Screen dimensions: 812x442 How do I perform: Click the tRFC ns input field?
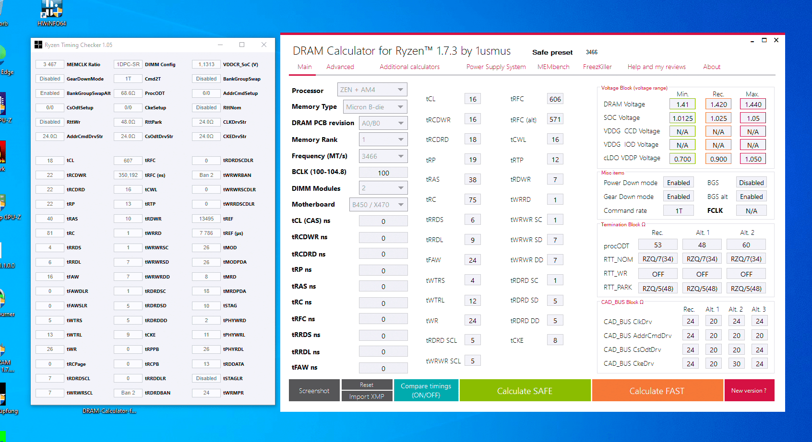tap(383, 319)
